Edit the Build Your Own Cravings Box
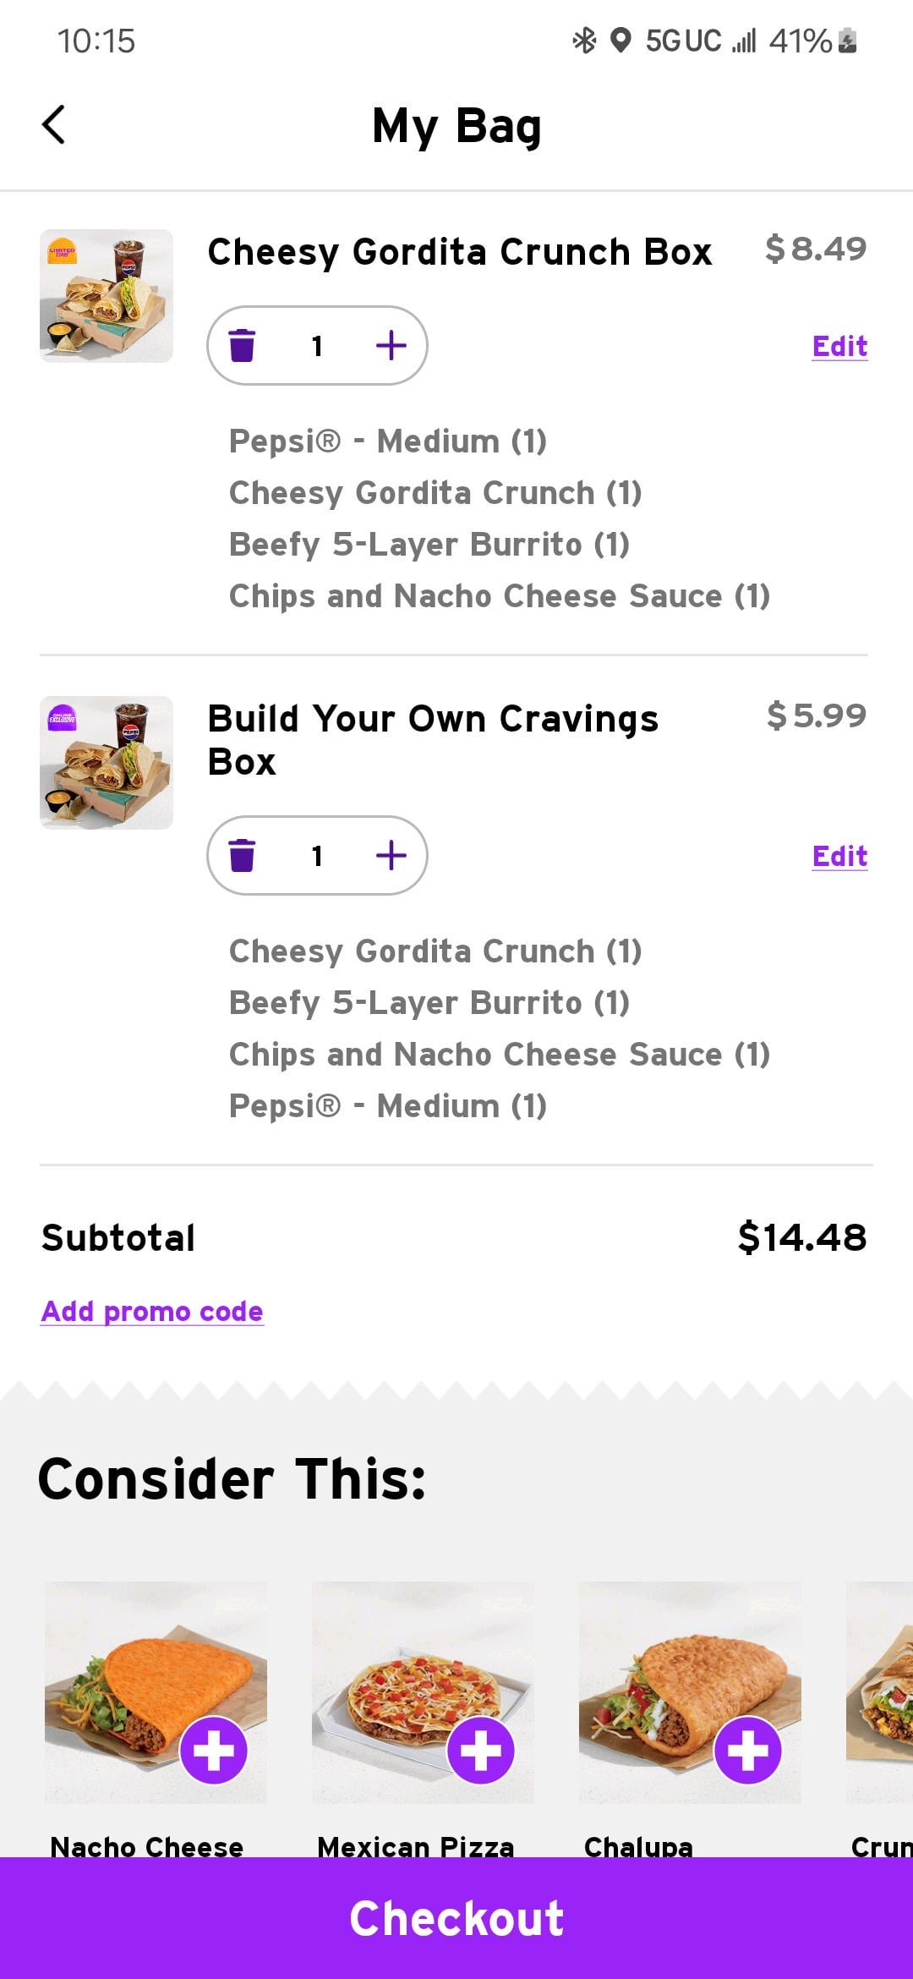Viewport: 913px width, 1979px height. click(839, 856)
